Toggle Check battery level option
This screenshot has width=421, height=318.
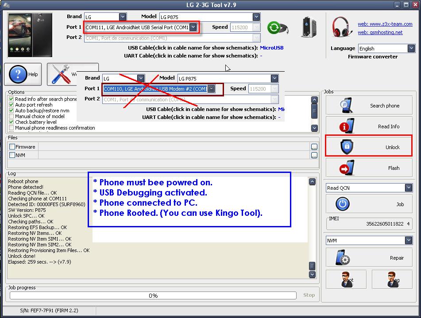[11, 122]
